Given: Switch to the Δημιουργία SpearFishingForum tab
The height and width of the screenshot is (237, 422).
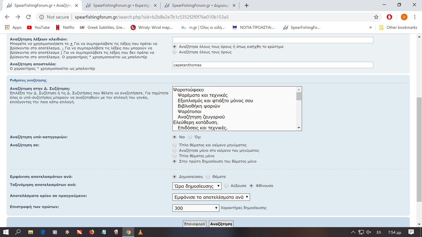Looking at the screenshot, I should pyautogui.click(x=200, y=5).
